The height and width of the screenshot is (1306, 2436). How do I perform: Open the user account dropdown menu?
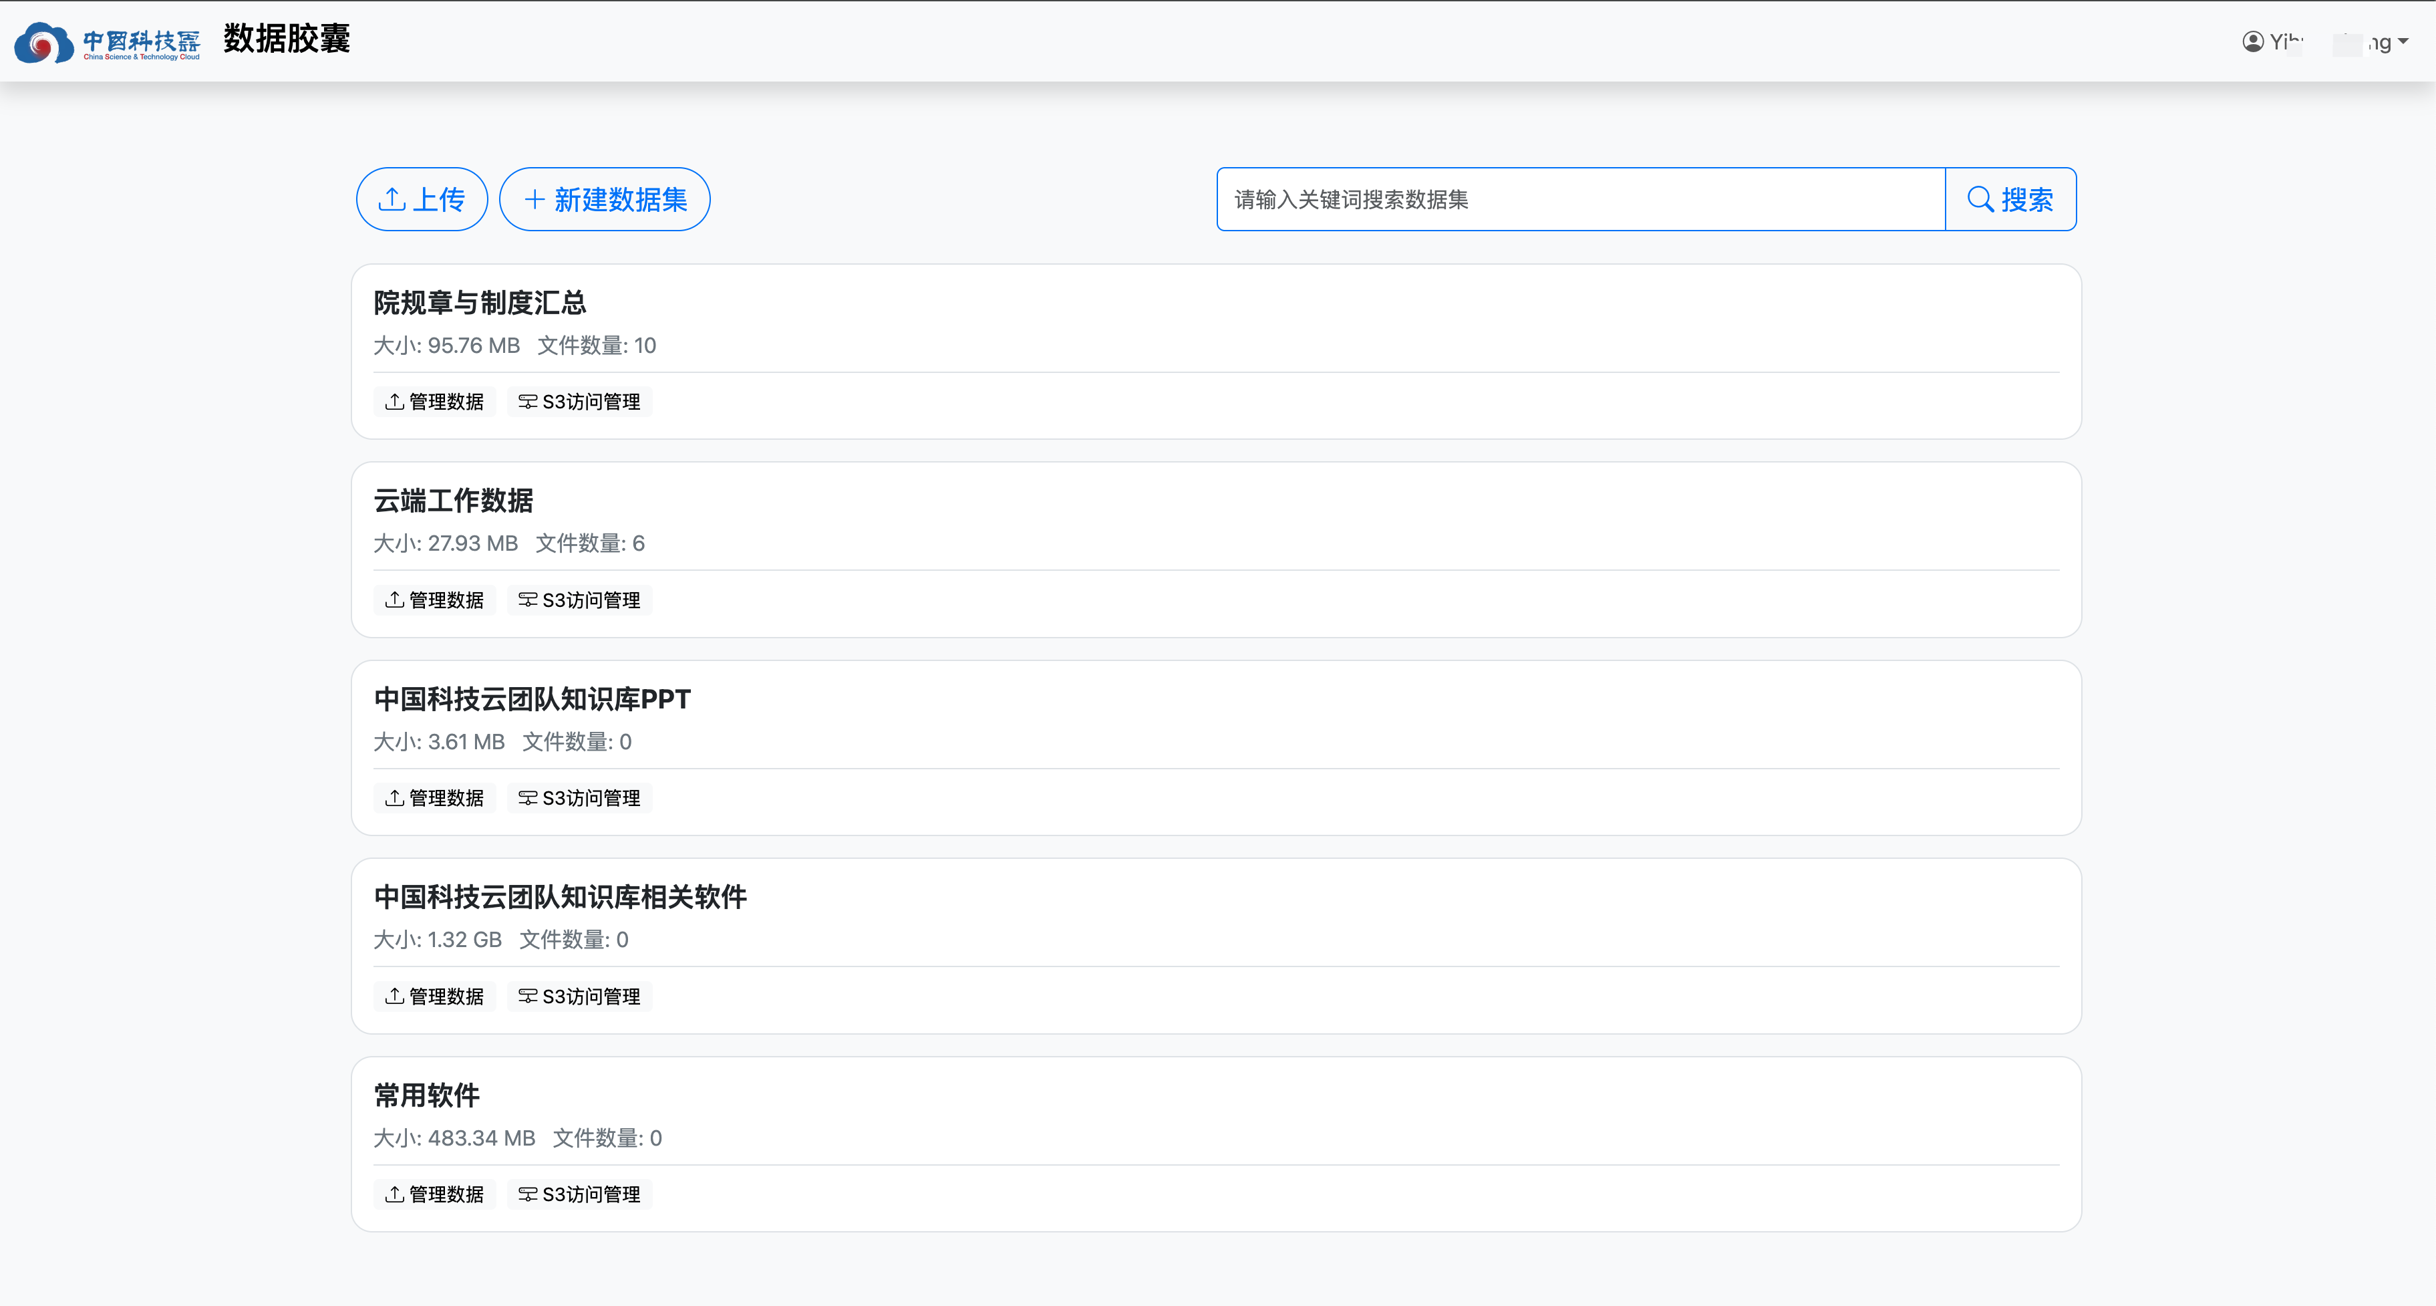(x=2403, y=41)
